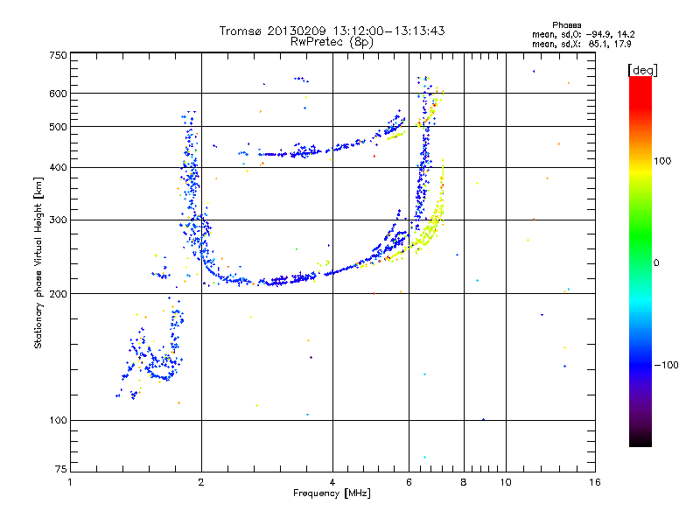
Task: Click the y-axis tick label '750'
Action: [58, 55]
